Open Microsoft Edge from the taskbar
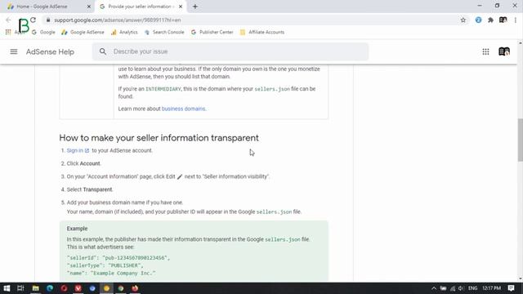 point(50,288)
